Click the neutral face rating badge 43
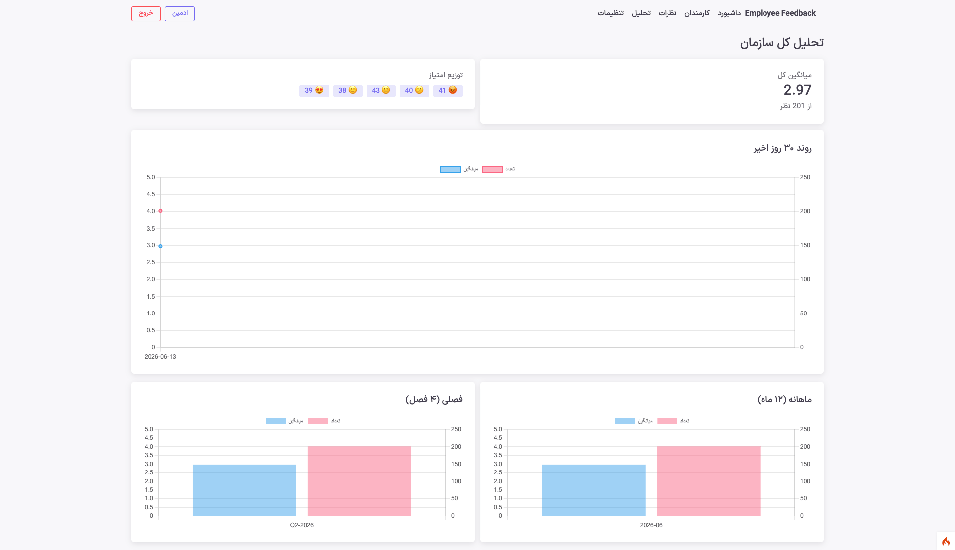The image size is (955, 550). pos(381,90)
